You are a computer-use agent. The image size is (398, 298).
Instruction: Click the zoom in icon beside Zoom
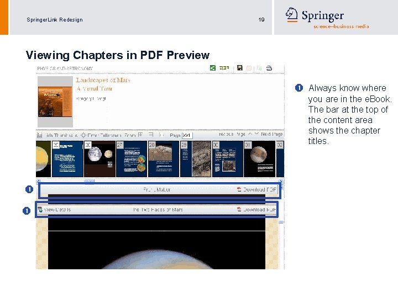point(140,135)
